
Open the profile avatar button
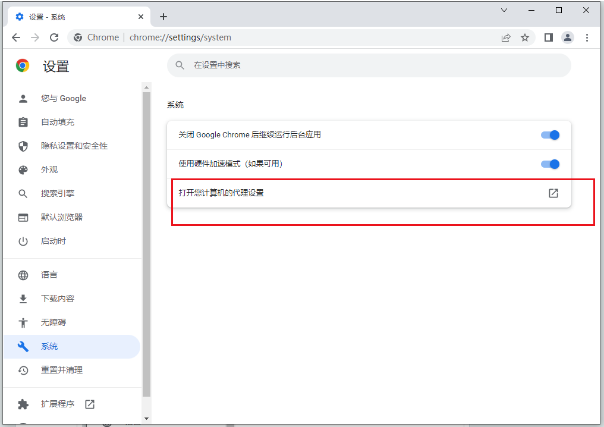pos(568,37)
